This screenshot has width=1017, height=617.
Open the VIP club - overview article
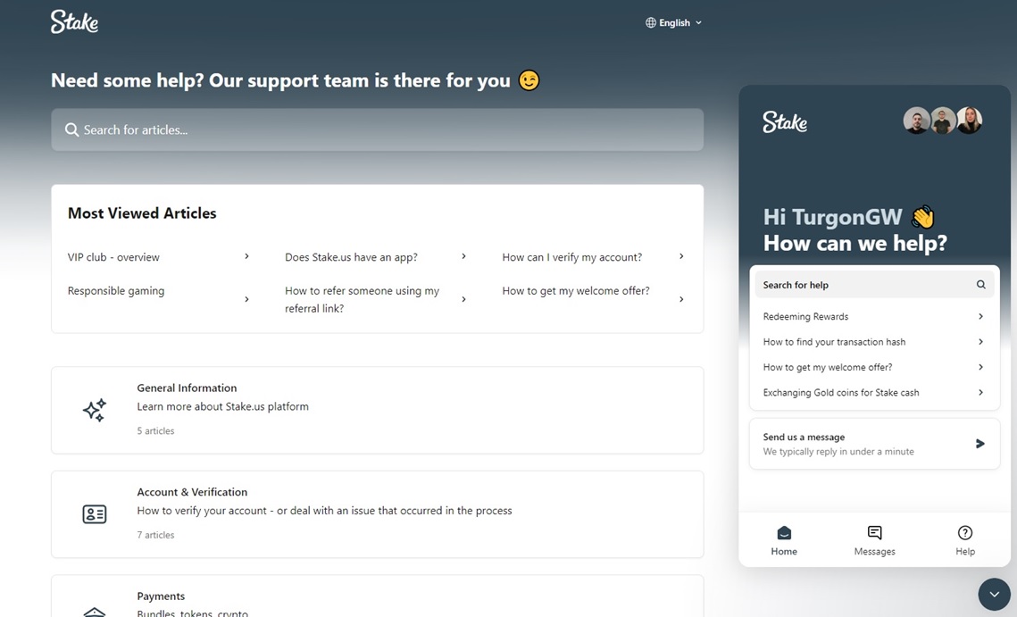pos(113,257)
